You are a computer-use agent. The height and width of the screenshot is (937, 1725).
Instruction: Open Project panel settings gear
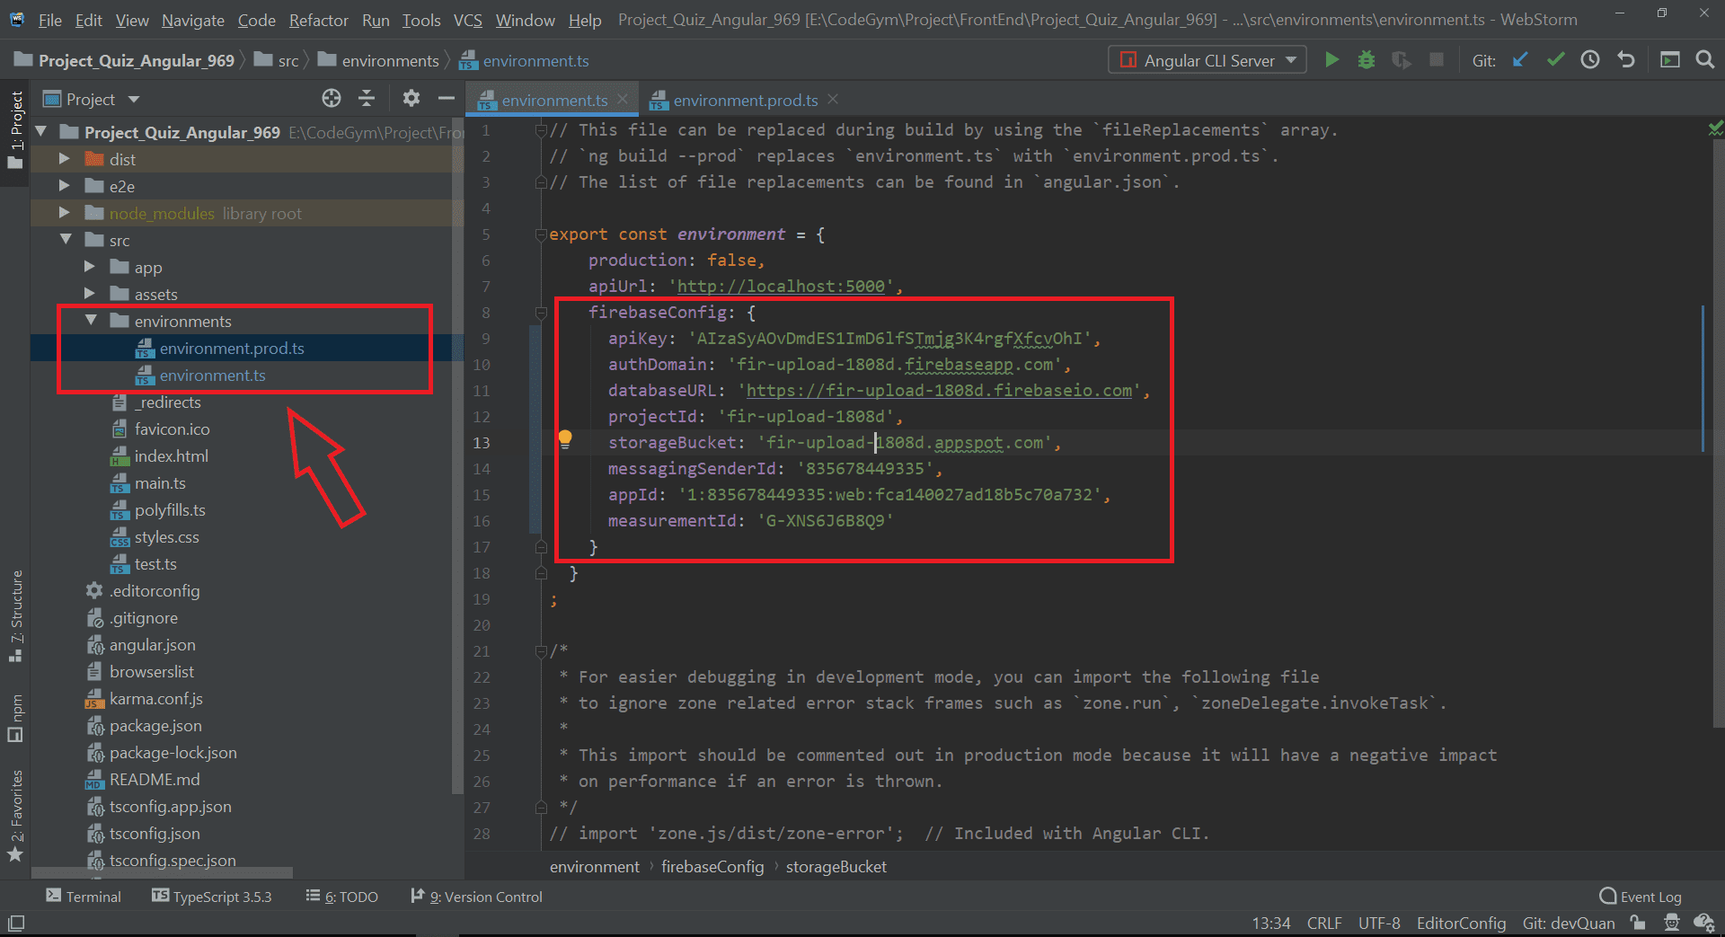click(411, 99)
